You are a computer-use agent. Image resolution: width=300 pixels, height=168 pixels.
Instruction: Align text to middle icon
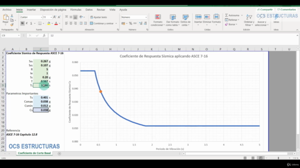coord(71,17)
